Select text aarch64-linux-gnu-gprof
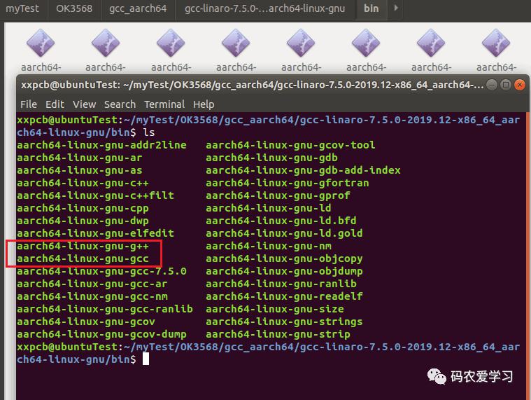Screen dimensions: 531x400 [x=278, y=195]
